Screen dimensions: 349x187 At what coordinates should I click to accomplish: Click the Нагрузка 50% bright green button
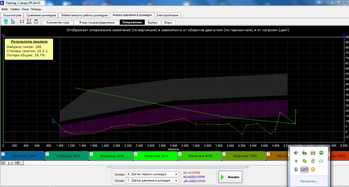pos(155,156)
